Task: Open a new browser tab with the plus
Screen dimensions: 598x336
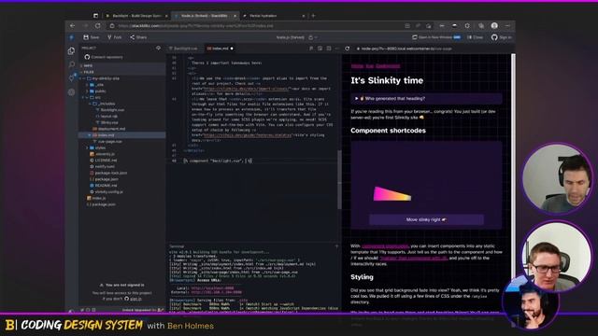Action: (313, 16)
